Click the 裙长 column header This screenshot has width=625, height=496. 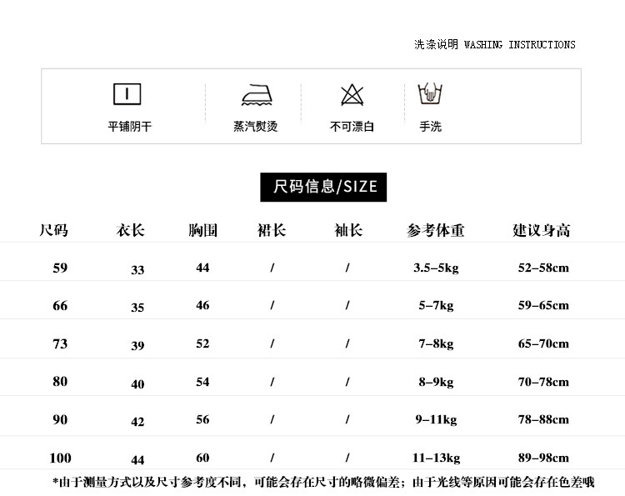coord(272,230)
